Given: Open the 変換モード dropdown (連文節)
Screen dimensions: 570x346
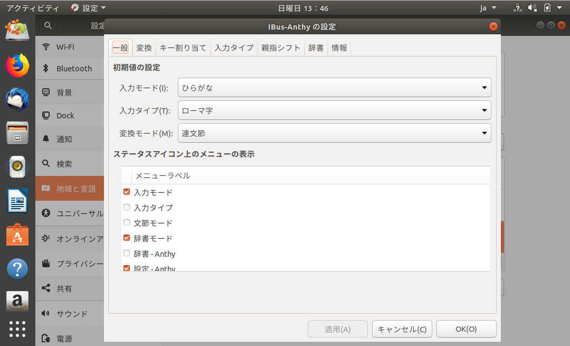Looking at the screenshot, I should point(335,133).
